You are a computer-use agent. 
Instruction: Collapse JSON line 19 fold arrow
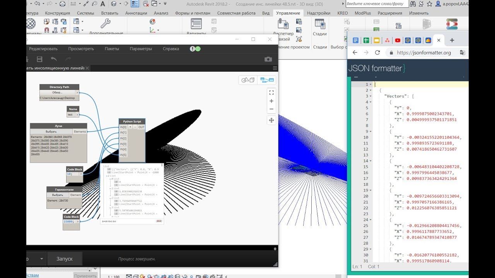pyautogui.click(x=370, y=190)
